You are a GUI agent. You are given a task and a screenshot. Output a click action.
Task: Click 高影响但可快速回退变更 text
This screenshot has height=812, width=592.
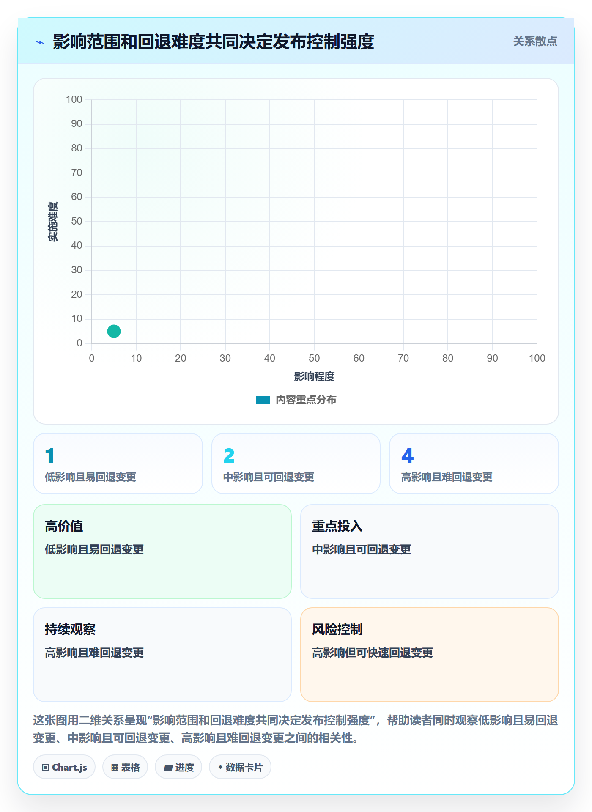[x=373, y=653]
